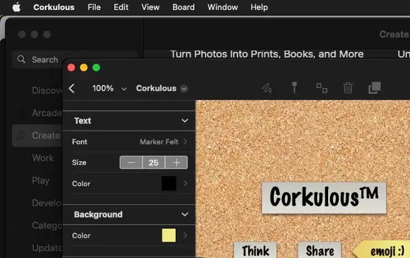Click the duplicate cards icon
This screenshot has height=258, width=410.
375,87
